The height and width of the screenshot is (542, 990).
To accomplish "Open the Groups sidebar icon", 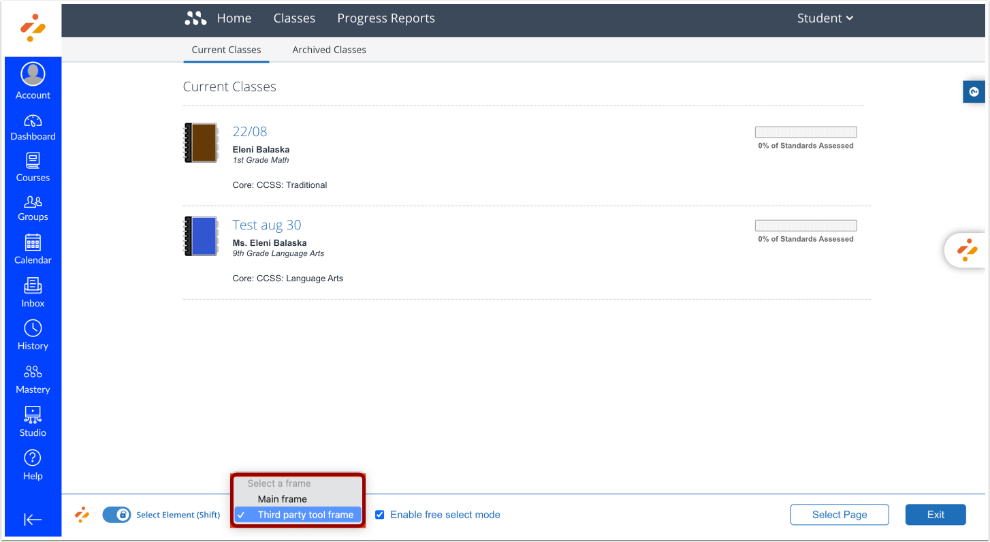I will 33,202.
